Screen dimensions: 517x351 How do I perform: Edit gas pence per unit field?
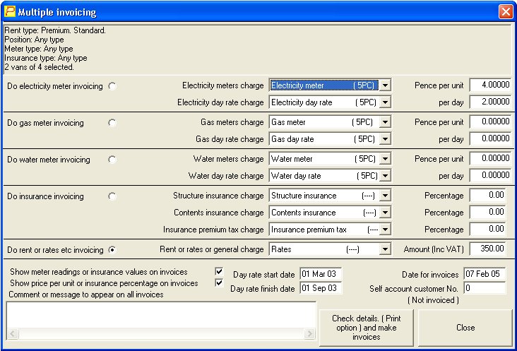(x=490, y=122)
